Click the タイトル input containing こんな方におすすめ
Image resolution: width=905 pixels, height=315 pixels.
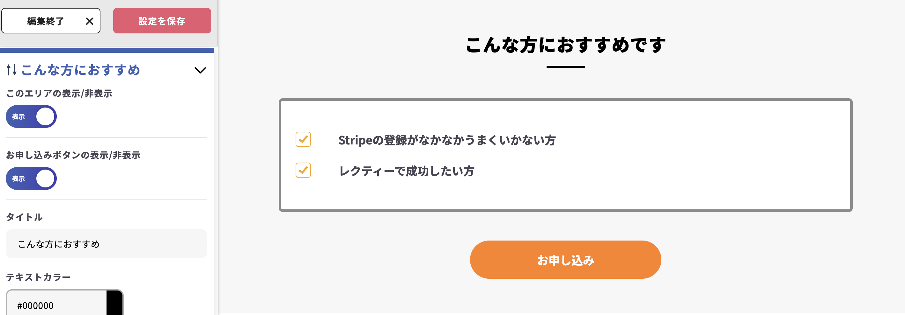coord(106,243)
